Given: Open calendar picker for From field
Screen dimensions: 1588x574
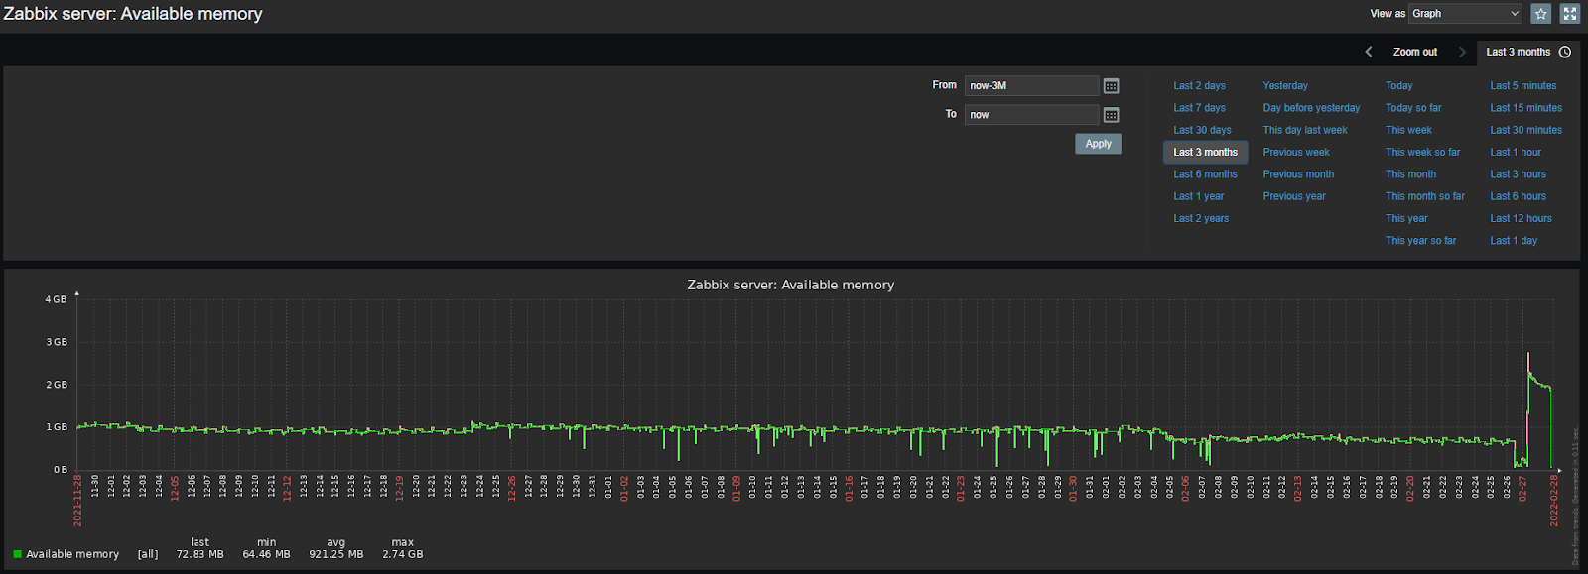Looking at the screenshot, I should [x=1112, y=86].
